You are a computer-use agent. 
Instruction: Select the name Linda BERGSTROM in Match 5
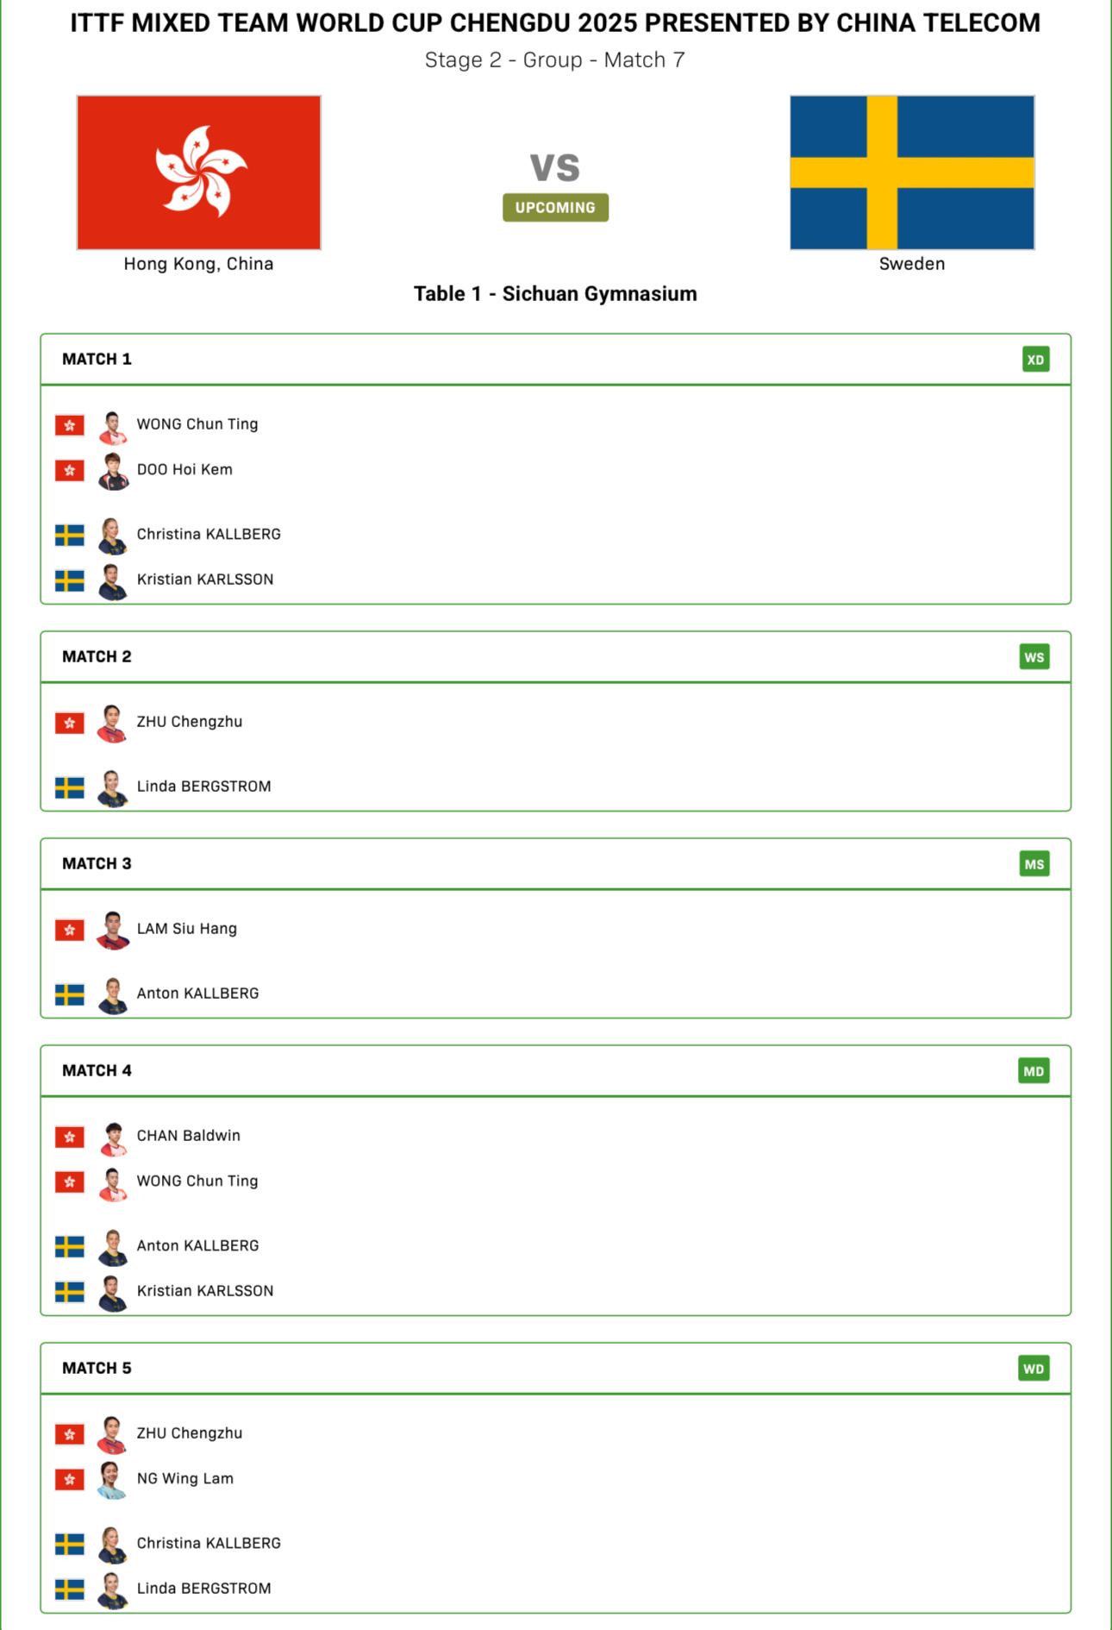point(204,1589)
